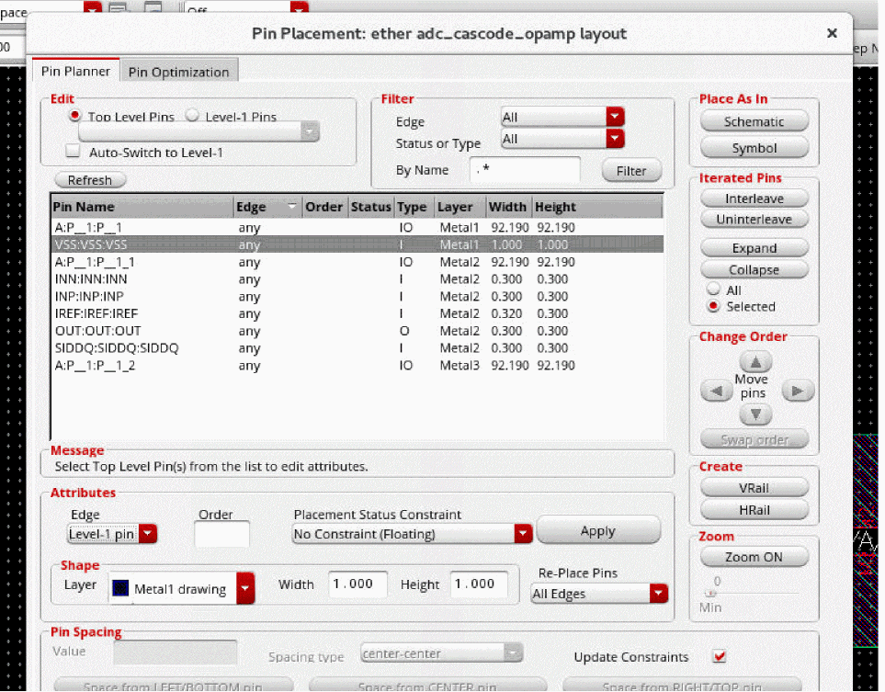The width and height of the screenshot is (885, 692).
Task: Click the Move pins down arrow
Action: [x=755, y=415]
